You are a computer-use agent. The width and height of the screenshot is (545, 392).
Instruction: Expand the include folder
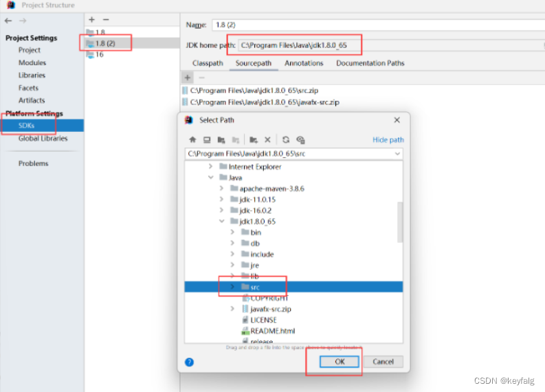pos(232,254)
